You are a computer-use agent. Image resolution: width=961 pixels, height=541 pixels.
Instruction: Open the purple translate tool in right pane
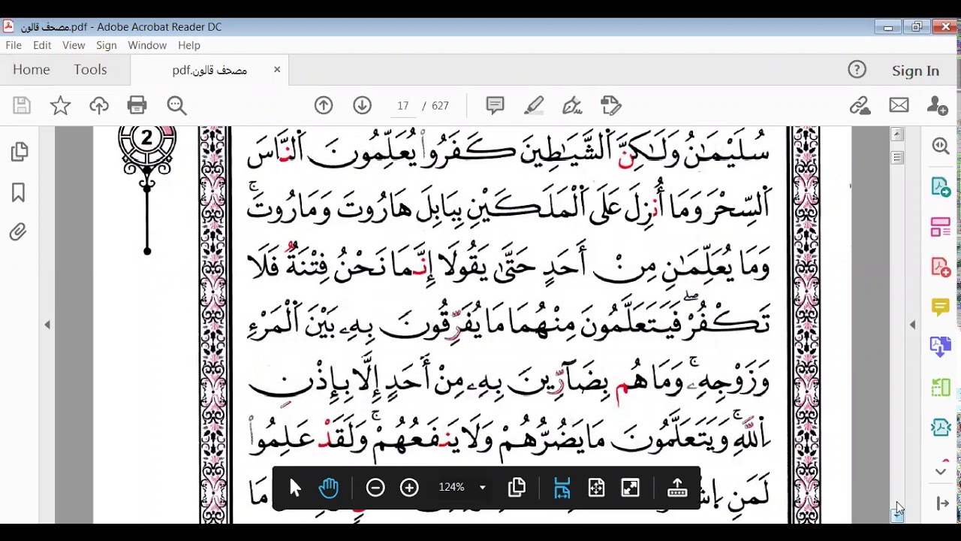[941, 346]
